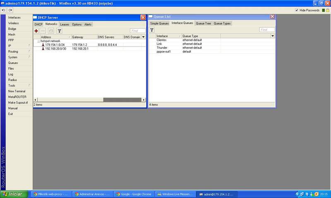This screenshot has height=198, width=331.
Task: Click left arrow of DHCP Server horizontal scrollbar
Action: [x=36, y=100]
